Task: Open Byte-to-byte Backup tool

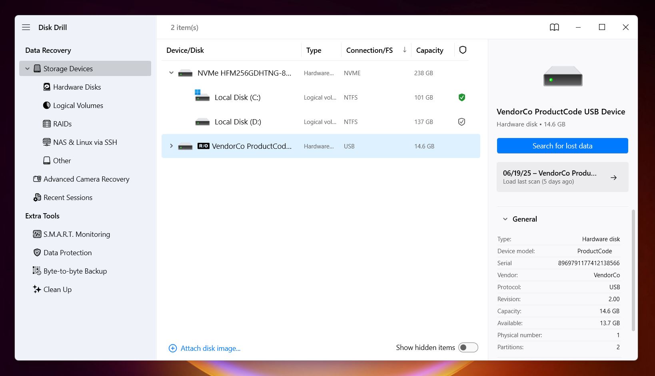Action: 75,271
